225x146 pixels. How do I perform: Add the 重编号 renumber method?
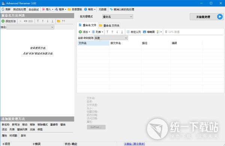(54, 125)
